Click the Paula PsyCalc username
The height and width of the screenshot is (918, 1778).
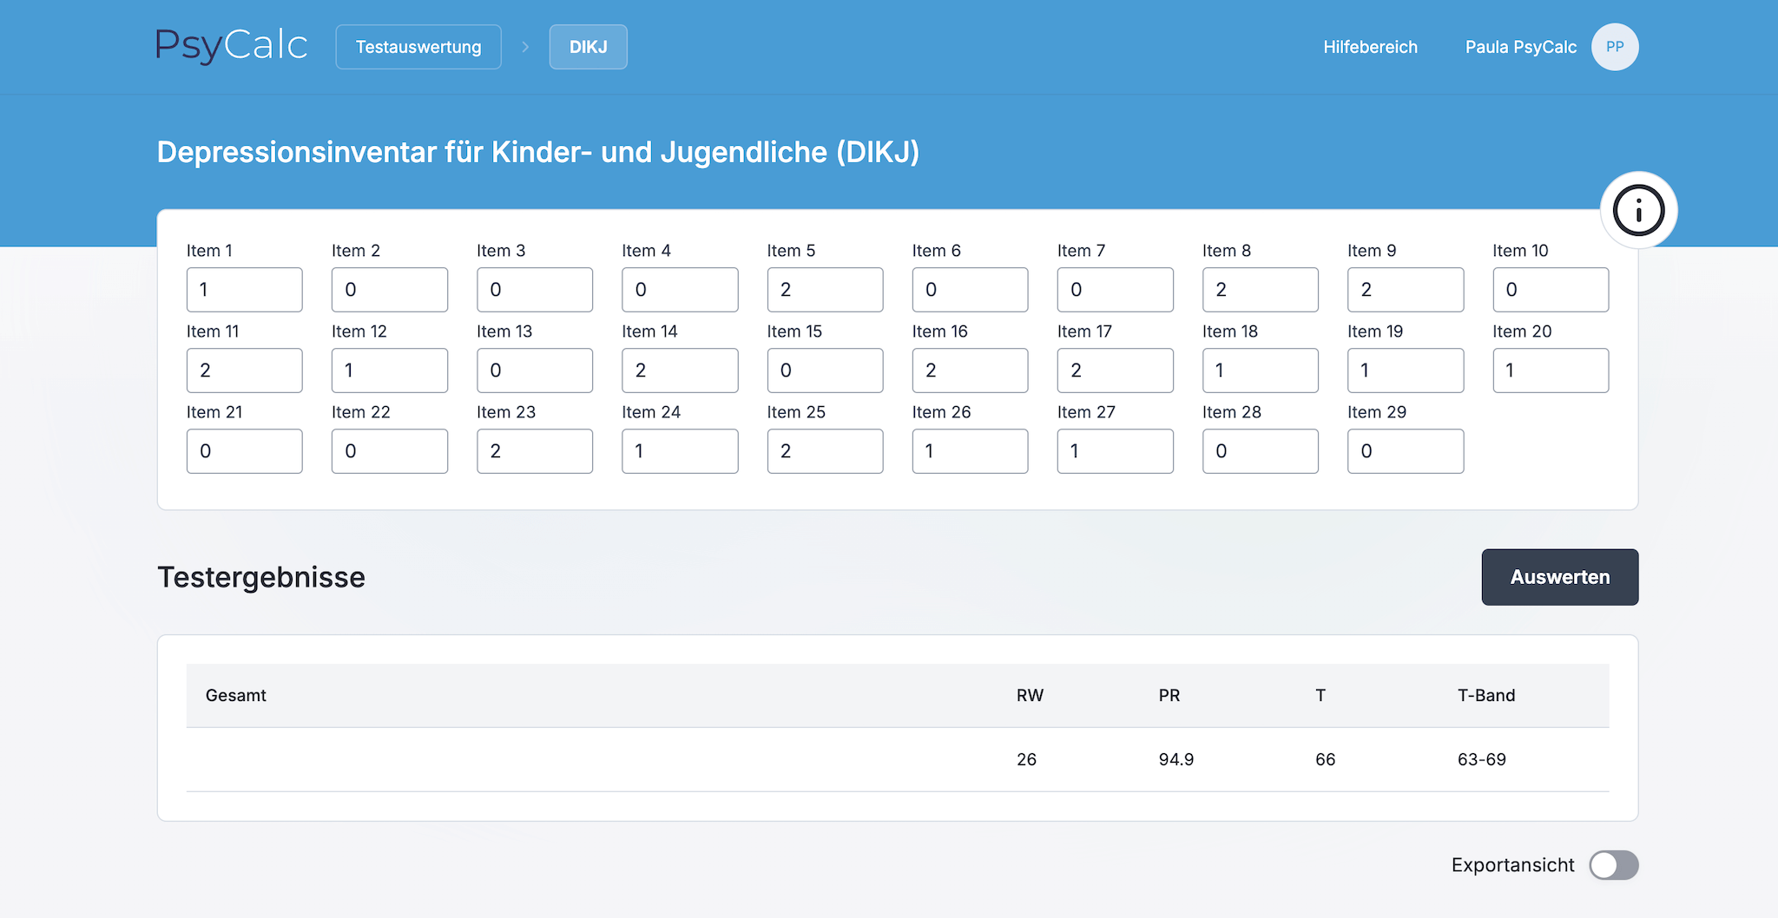[x=1520, y=47]
